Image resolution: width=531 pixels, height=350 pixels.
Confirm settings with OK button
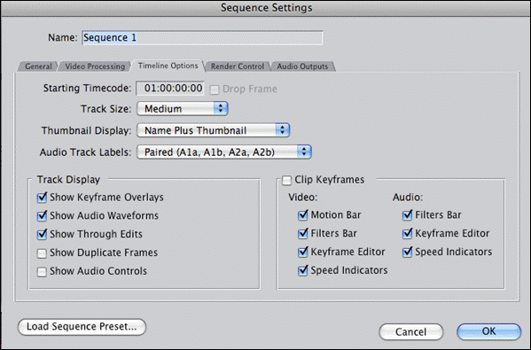(488, 331)
